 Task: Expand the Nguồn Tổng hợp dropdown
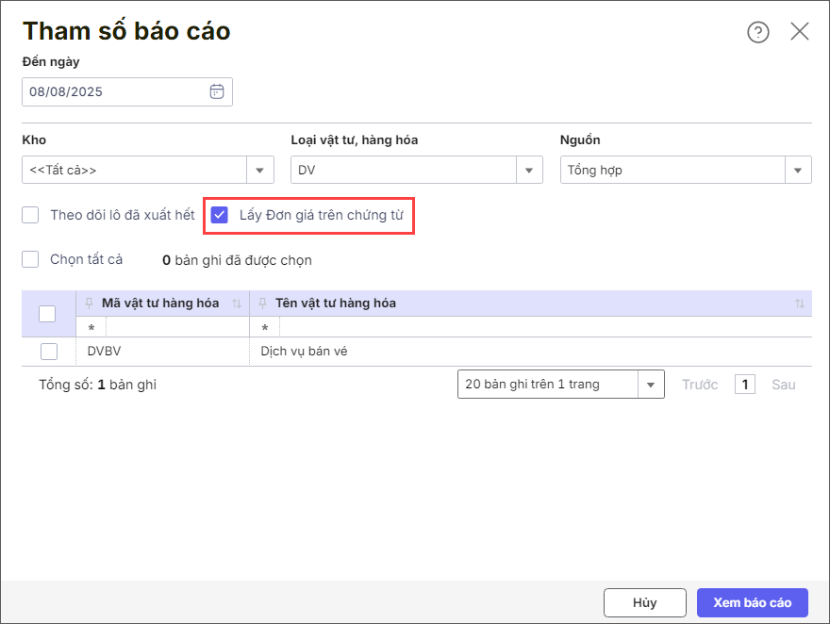point(798,171)
